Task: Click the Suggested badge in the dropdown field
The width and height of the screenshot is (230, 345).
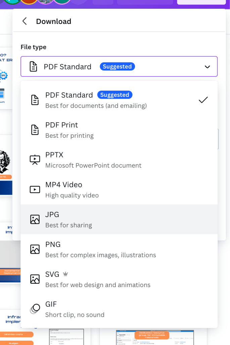Action: click(117, 66)
